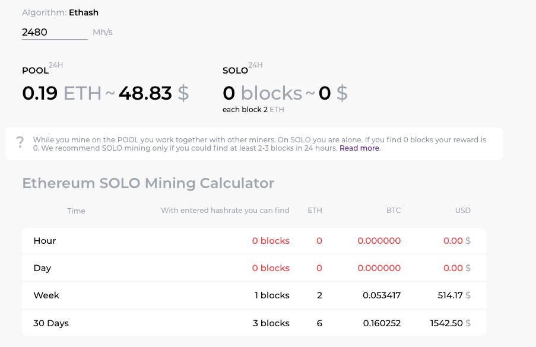Select the POOL 24H heading
Image resolution: width=536 pixels, height=347 pixels.
click(36, 71)
